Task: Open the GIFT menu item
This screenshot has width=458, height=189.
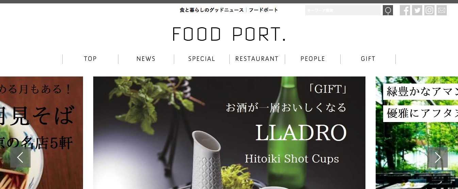Action: pyautogui.click(x=368, y=59)
